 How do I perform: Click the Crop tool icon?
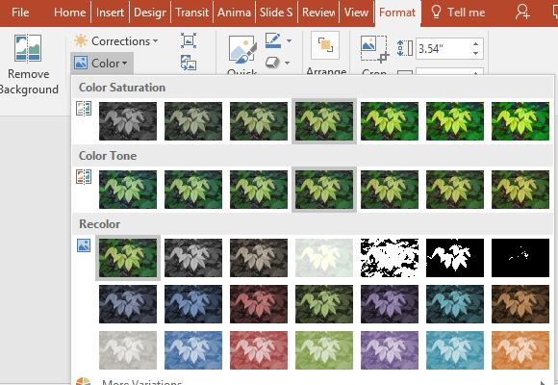pos(374,49)
